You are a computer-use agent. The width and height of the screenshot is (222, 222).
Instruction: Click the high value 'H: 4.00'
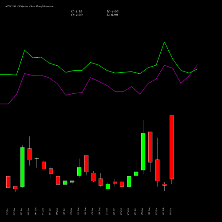pos(112,12)
